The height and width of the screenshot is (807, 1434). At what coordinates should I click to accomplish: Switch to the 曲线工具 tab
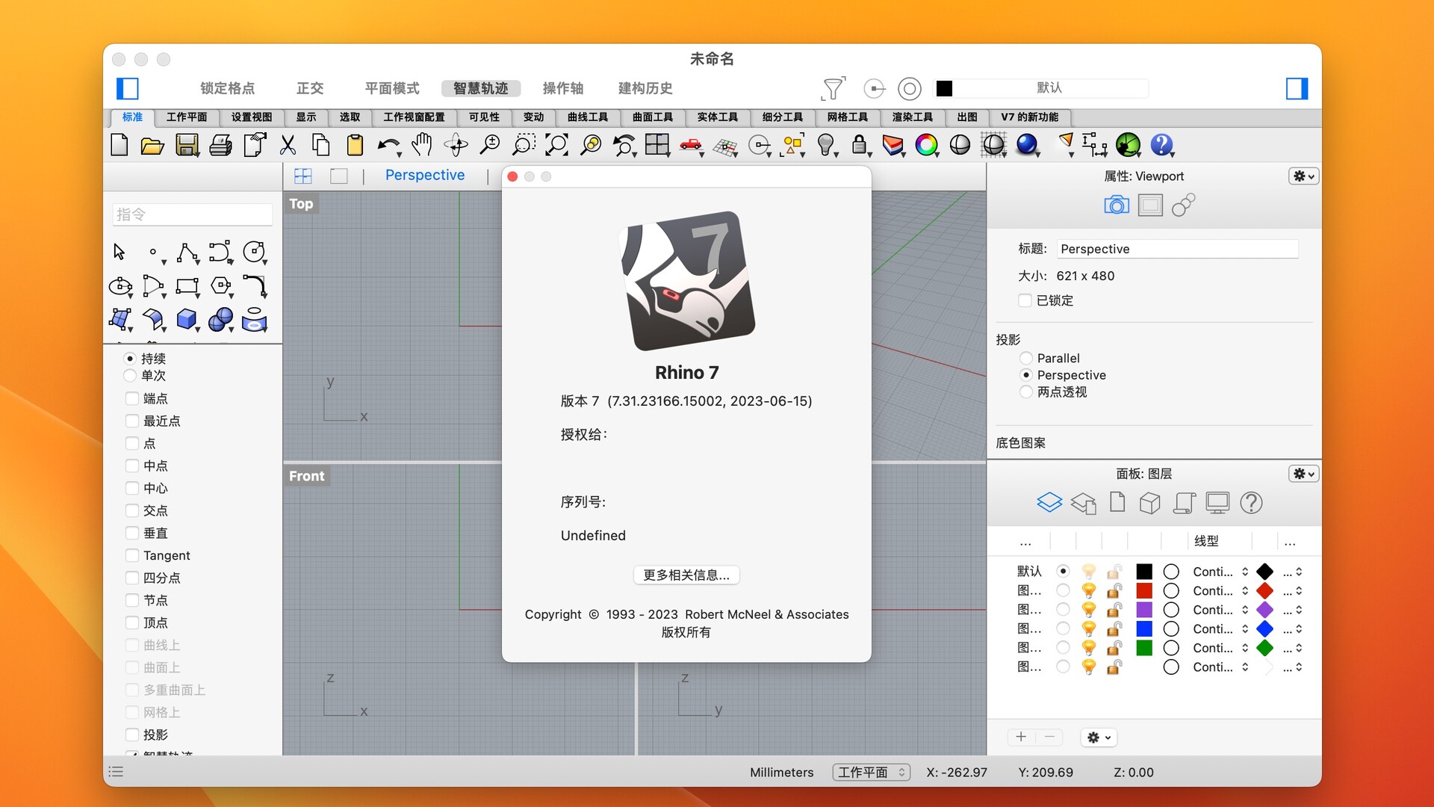point(587,117)
